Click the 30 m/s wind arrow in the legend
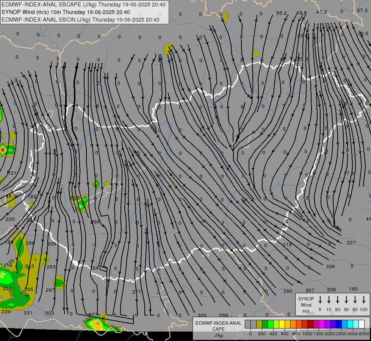The height and width of the screenshot is (341, 371). point(346,299)
